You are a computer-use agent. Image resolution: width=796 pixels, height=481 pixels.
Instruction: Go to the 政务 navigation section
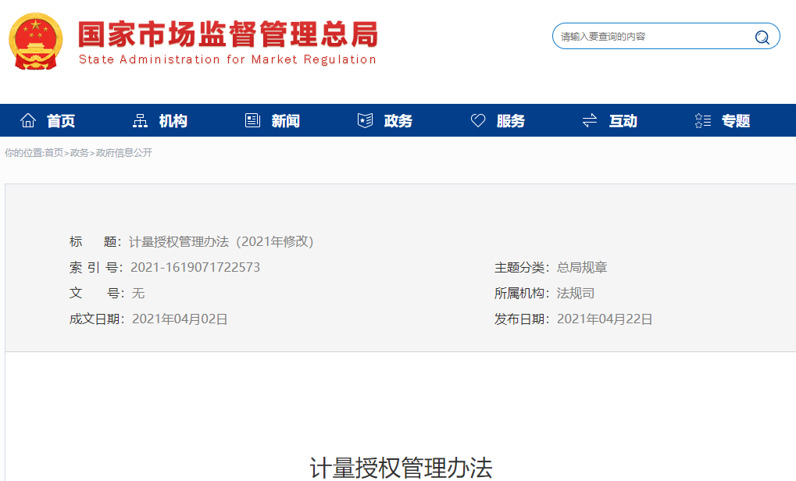tap(398, 121)
